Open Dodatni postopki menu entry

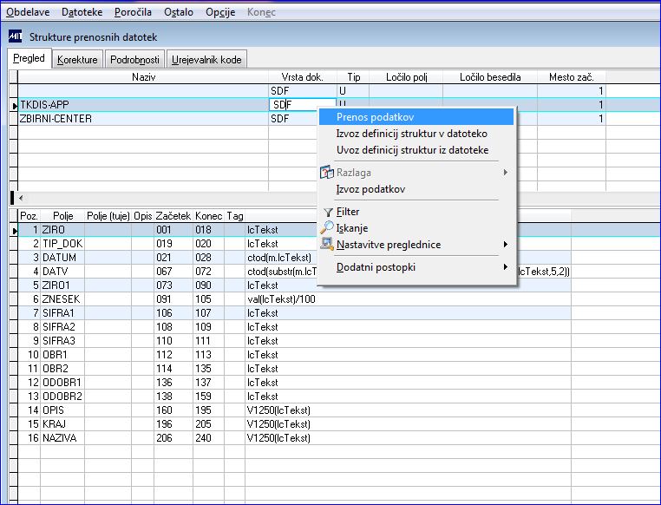pyautogui.click(x=416, y=267)
